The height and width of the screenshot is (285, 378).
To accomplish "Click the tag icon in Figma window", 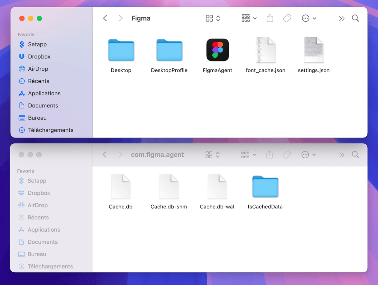I will click(x=287, y=18).
